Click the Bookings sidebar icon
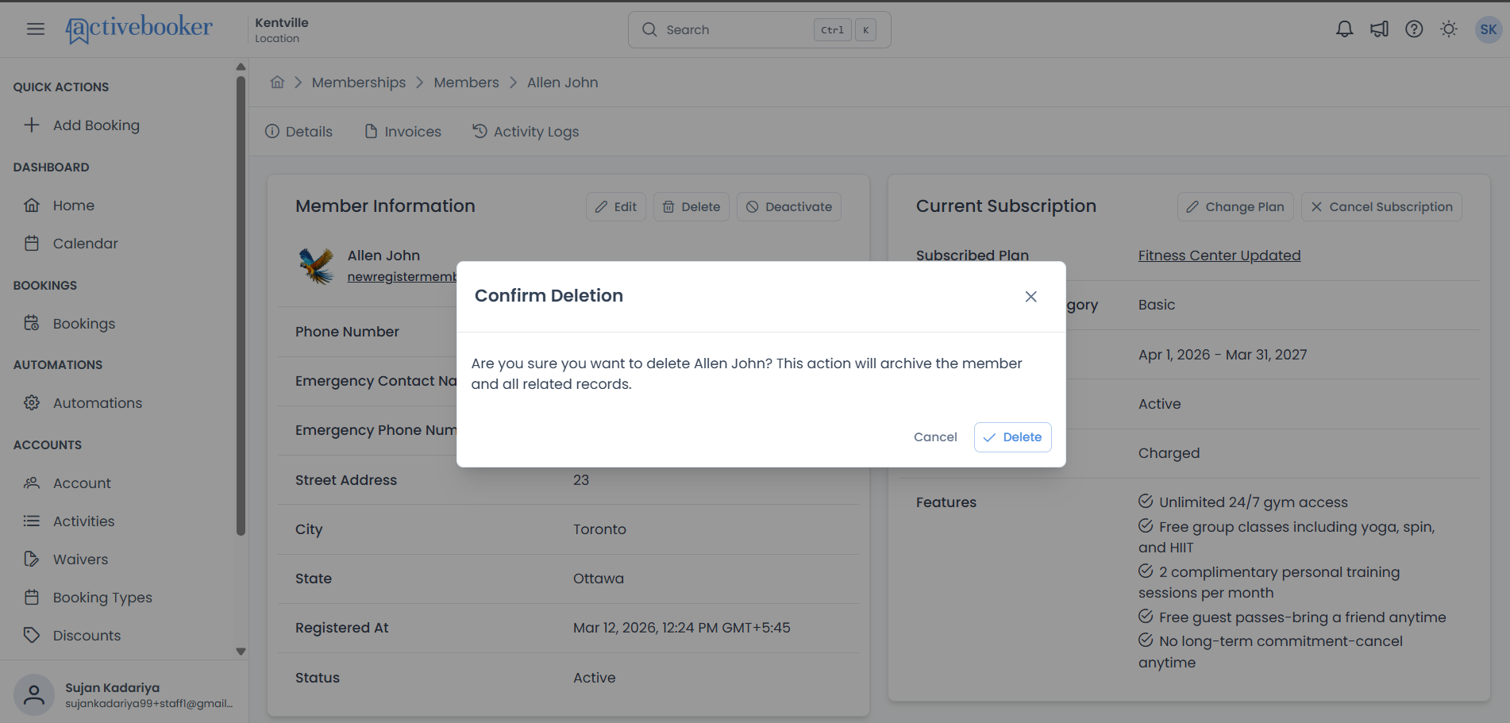 [x=32, y=323]
